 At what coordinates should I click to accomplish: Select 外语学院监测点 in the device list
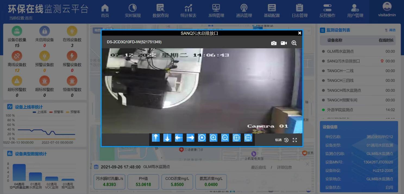[340, 110]
